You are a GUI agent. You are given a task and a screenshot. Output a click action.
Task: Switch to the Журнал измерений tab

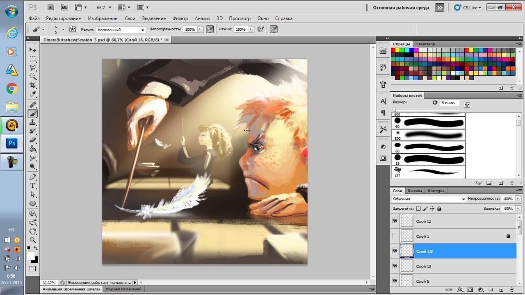[x=123, y=289]
